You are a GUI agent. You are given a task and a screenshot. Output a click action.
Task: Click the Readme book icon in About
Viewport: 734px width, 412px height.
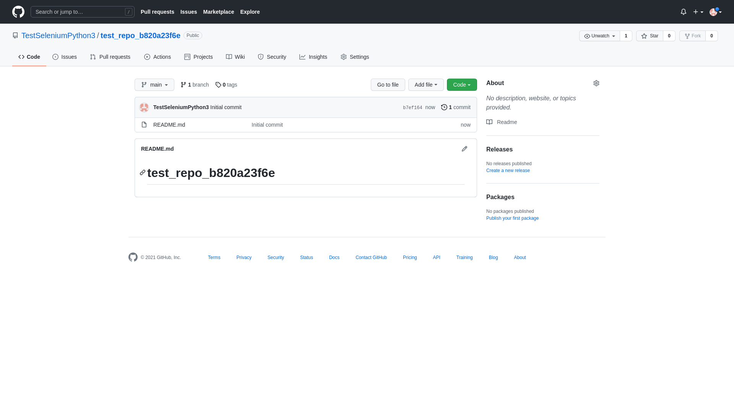(489, 122)
